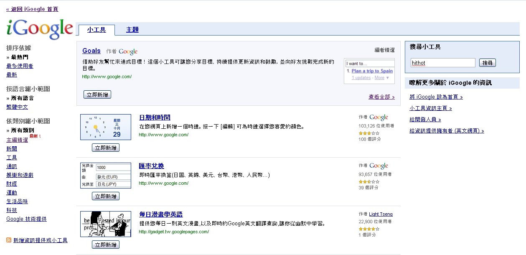Open 小工具資訊主頁 link

coord(431,108)
